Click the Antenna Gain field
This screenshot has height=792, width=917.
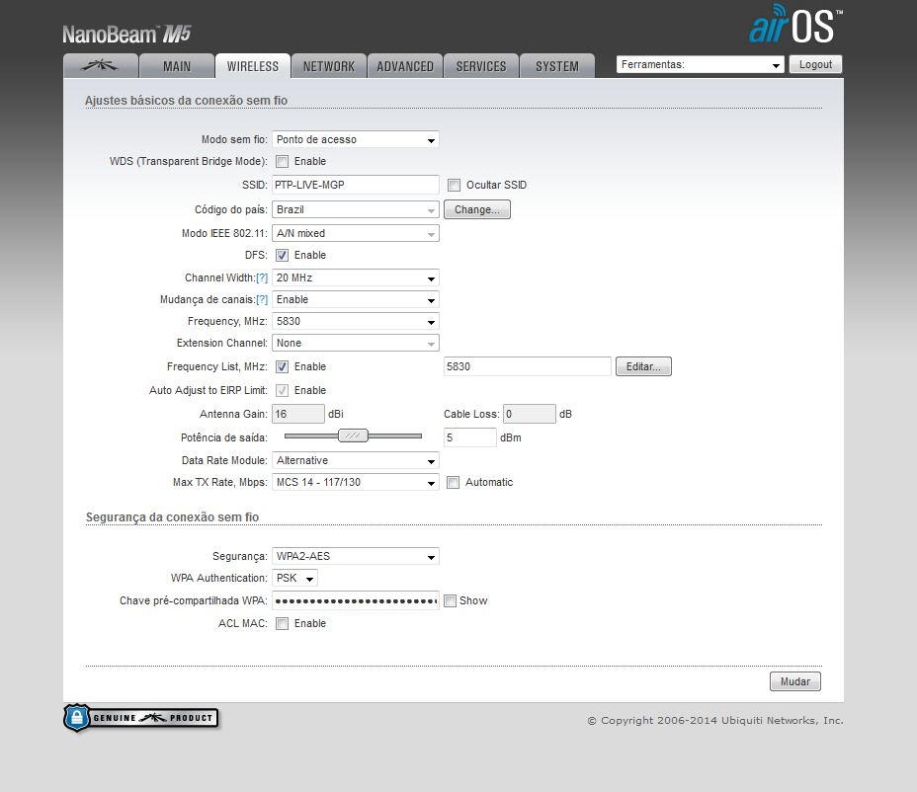[298, 414]
